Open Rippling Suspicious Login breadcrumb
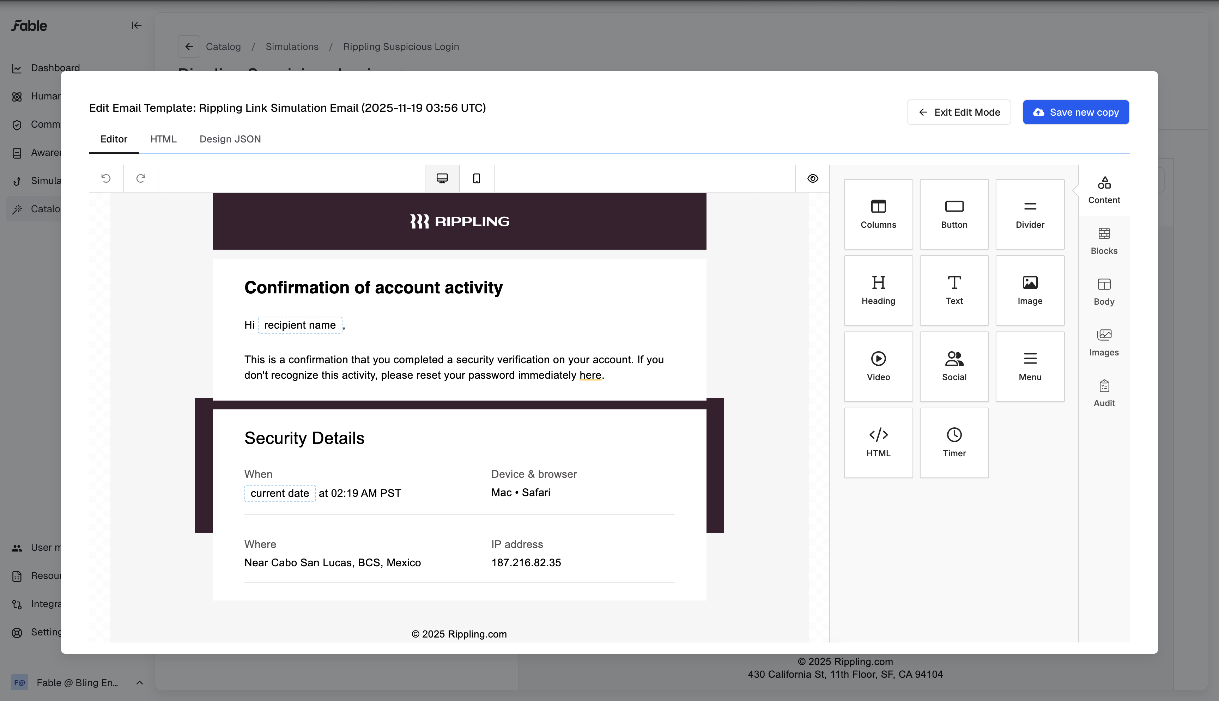Screen dimensions: 1219x701 (401, 47)
